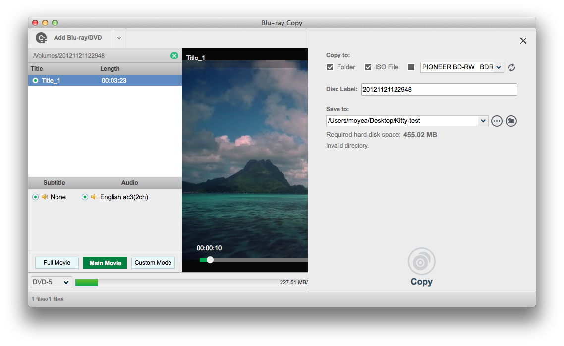Click the three-dot browse button for save path

tap(497, 121)
